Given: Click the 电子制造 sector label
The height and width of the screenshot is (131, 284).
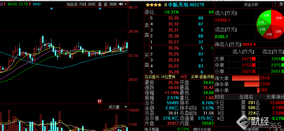Looking at the screenshot, I should [x=152, y=129].
